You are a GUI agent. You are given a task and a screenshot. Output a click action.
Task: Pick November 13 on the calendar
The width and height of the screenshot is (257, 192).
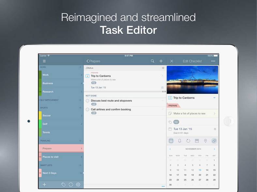click(200, 170)
